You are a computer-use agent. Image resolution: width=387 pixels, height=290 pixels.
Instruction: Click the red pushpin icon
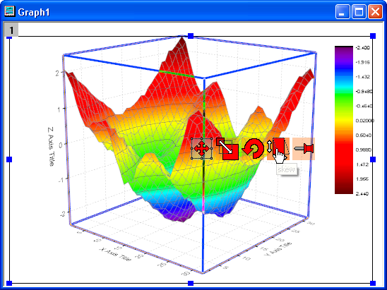(x=304, y=149)
